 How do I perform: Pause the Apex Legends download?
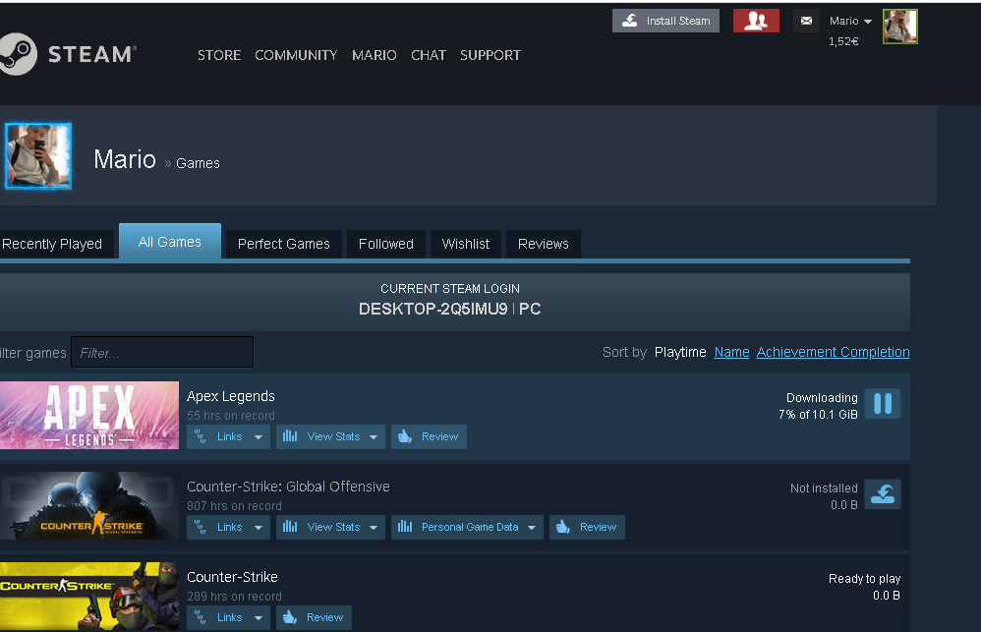click(882, 404)
